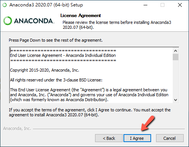
Task: Click the license scrollbar down arrow
Action: (175, 100)
